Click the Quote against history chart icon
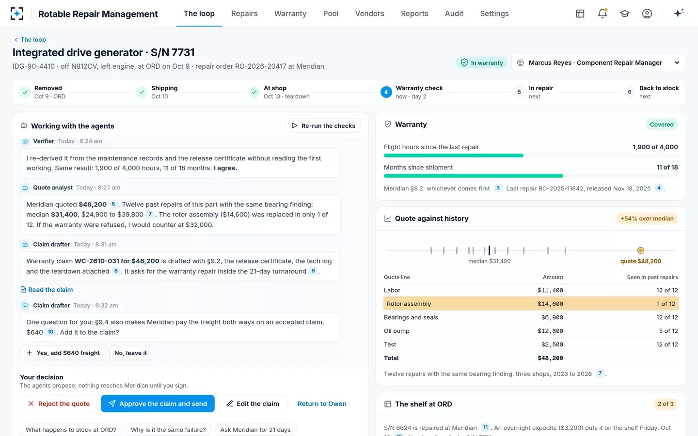Image resolution: width=698 pixels, height=436 pixels. [x=388, y=218]
